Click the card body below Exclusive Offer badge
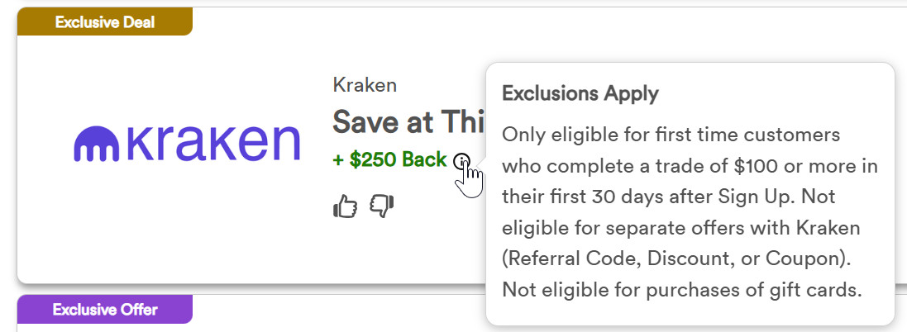 click(x=248, y=327)
